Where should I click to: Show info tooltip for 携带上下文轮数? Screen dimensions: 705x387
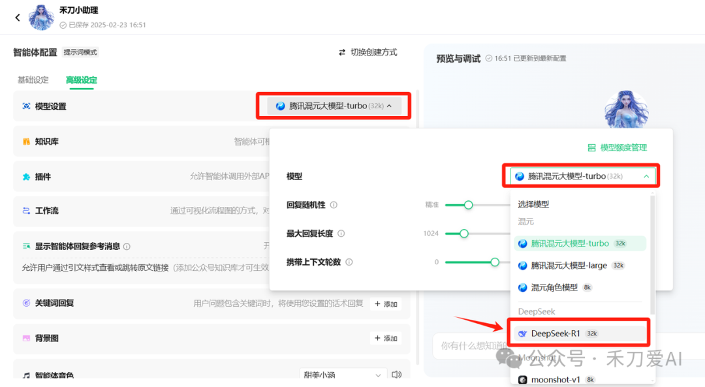pyautogui.click(x=349, y=262)
